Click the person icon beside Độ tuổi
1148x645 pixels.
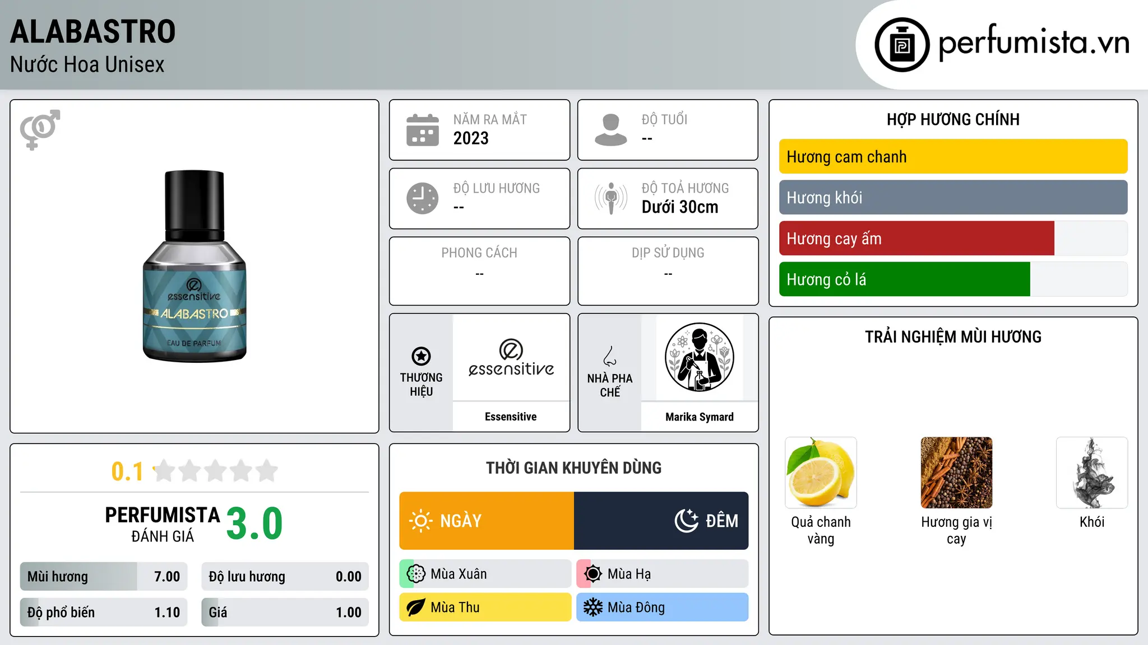click(611, 130)
